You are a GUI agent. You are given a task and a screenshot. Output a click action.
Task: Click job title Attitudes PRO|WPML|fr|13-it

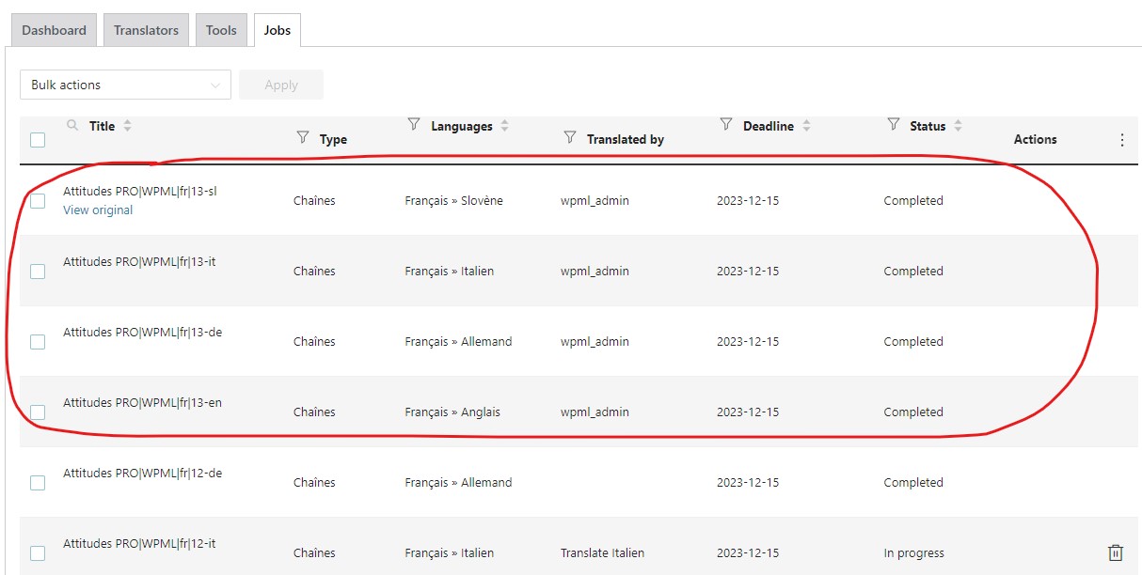tap(139, 262)
